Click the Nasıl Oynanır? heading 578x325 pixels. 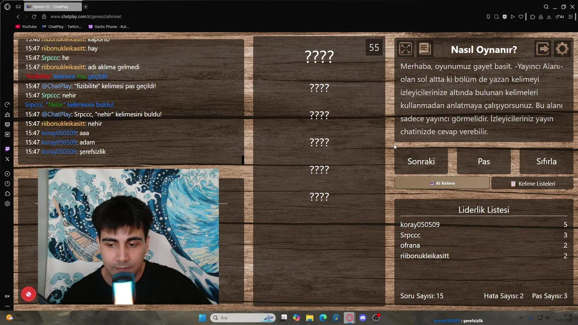point(484,50)
